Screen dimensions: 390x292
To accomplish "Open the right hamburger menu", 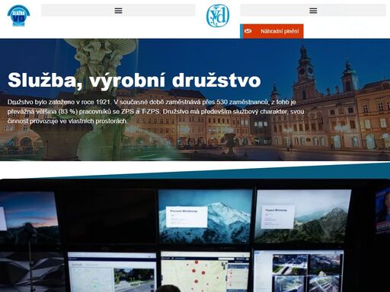I will (313, 11).
